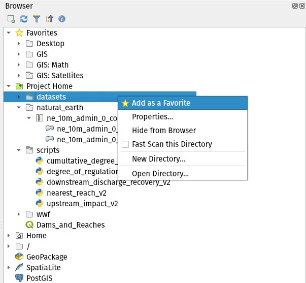Image resolution: width=306 pixels, height=283 pixels.
Task: Select the PostGIS elephant entry
Action: pos(39,278)
